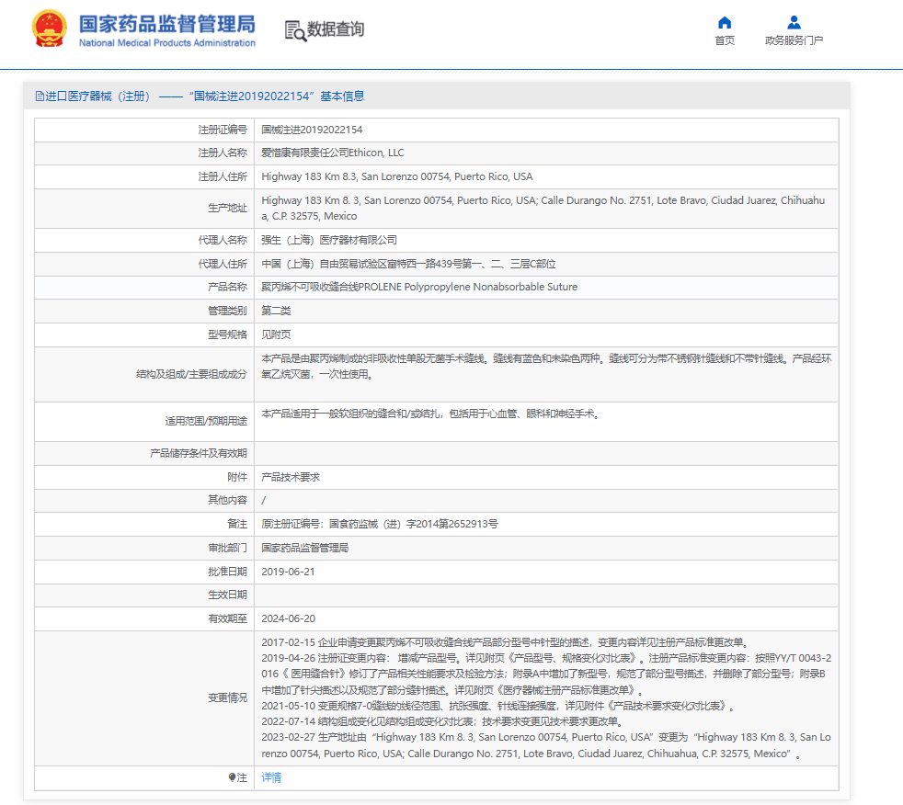Select the 其他内容 value slash
This screenshot has width=903, height=805.
pyautogui.click(x=264, y=501)
